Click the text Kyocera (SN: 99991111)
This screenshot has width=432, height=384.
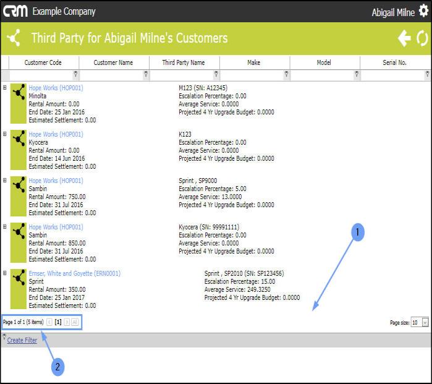[x=209, y=227]
